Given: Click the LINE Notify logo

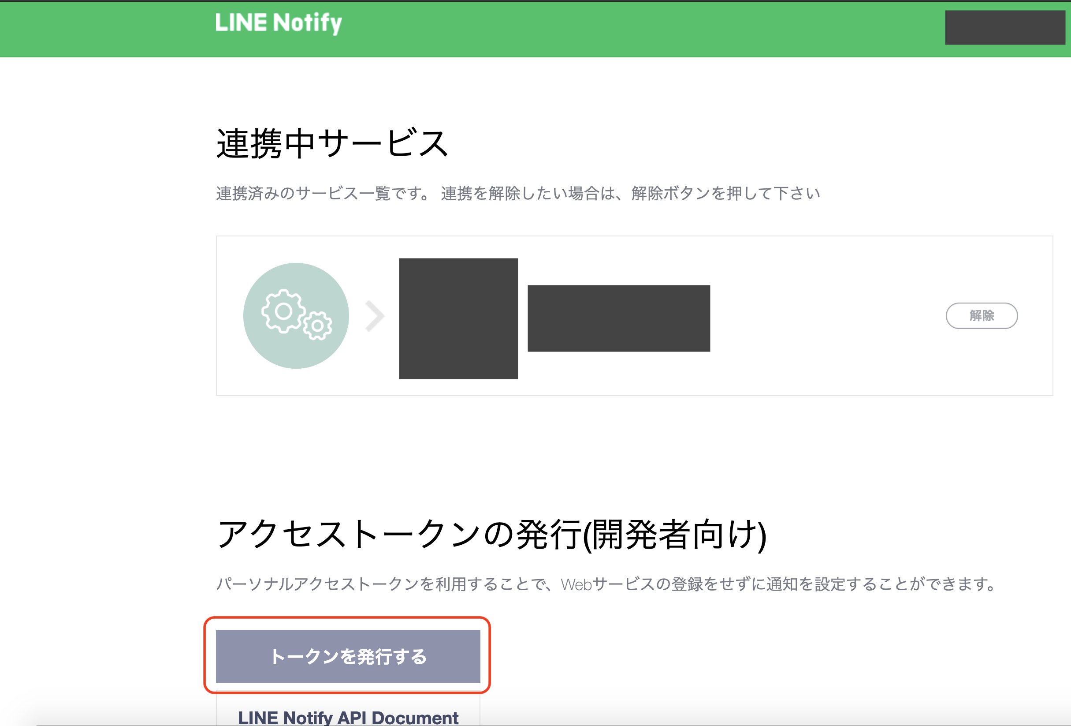Looking at the screenshot, I should pyautogui.click(x=279, y=23).
